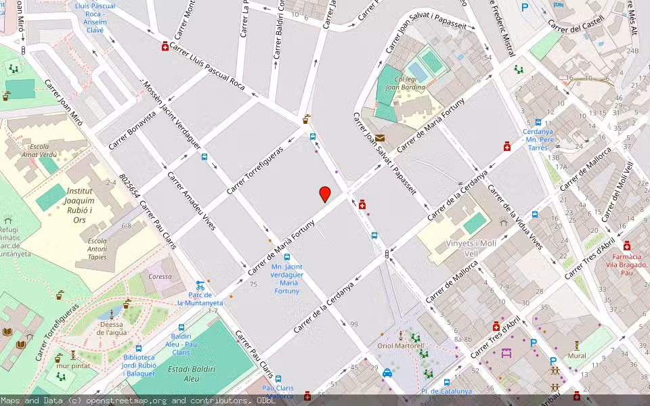Select the taxi stand icon near Oriol Martorell

[x=387, y=372]
